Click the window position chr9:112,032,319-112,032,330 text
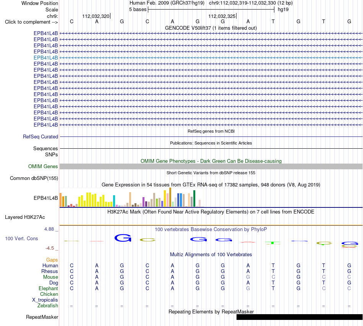 click(x=251, y=3)
